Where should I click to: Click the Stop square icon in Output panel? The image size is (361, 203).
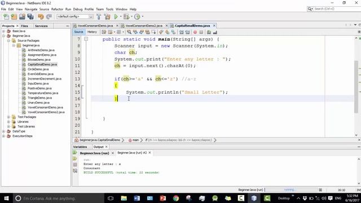pos(75,165)
